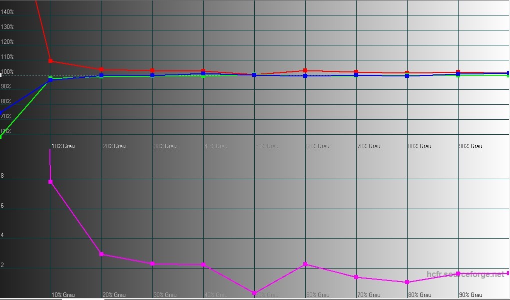Select the blue data point at 80% Grau
The height and width of the screenshot is (300, 510).
407,76
